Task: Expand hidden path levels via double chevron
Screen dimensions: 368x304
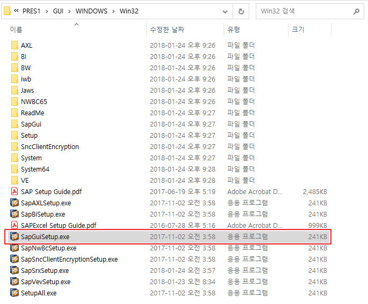Action: 16,11
